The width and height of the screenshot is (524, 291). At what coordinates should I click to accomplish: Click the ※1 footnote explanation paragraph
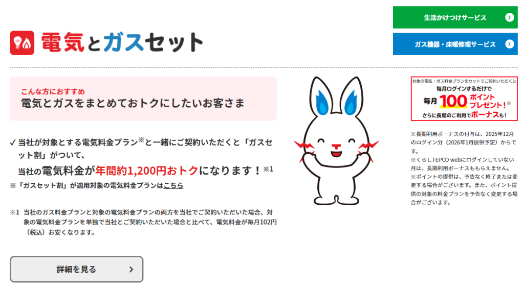tap(146, 222)
